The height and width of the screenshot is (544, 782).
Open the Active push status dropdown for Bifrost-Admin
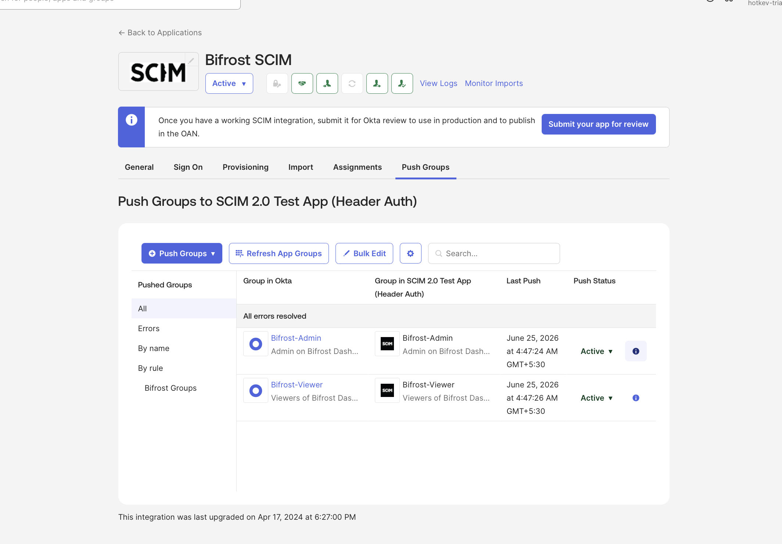[x=597, y=351]
